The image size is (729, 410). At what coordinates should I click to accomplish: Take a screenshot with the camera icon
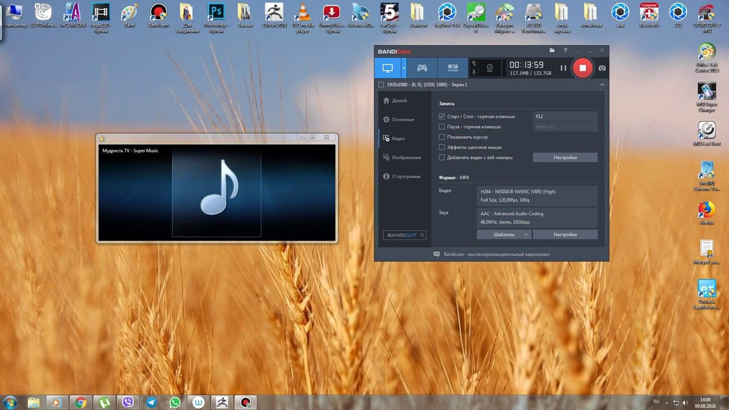(602, 68)
